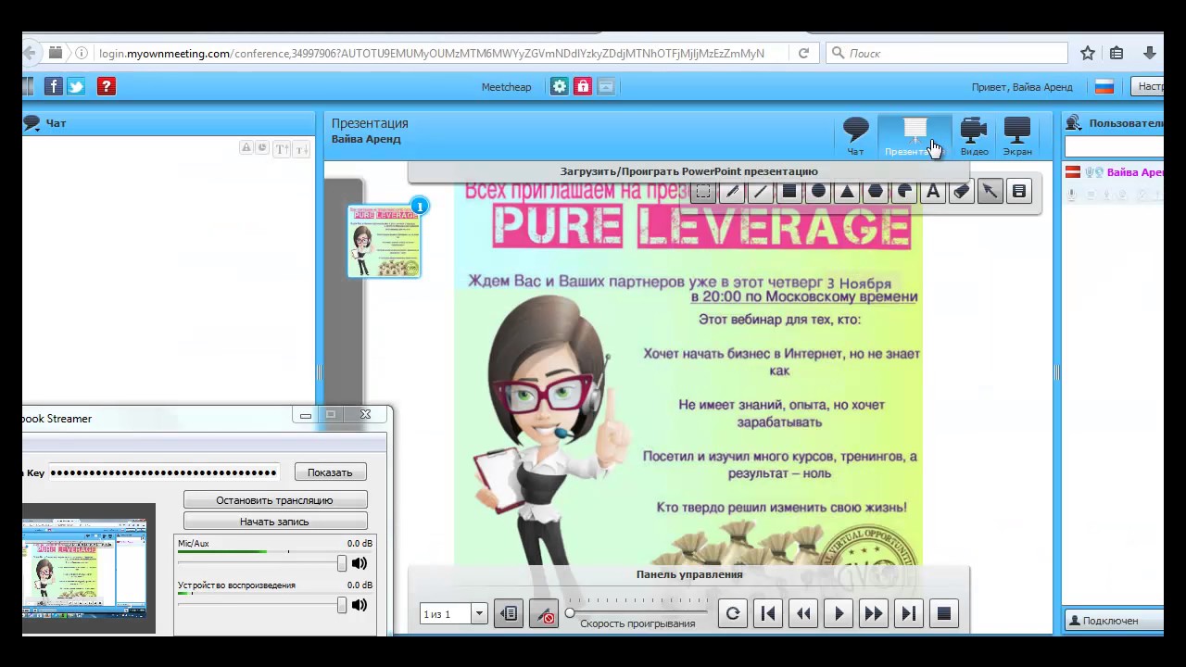The width and height of the screenshot is (1186, 667).
Task: Open slide 1 thumbnail
Action: click(384, 242)
